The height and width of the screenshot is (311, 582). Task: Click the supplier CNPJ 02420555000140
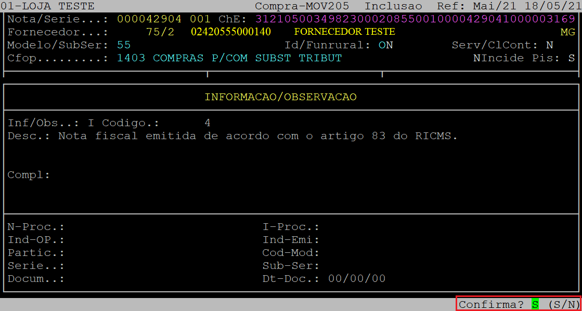231,32
